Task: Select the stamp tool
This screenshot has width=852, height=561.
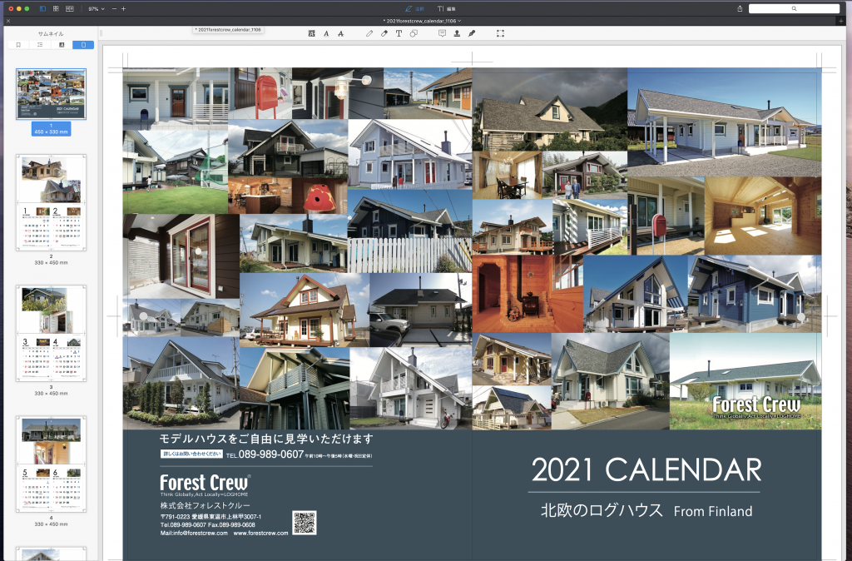Action: 457,33
